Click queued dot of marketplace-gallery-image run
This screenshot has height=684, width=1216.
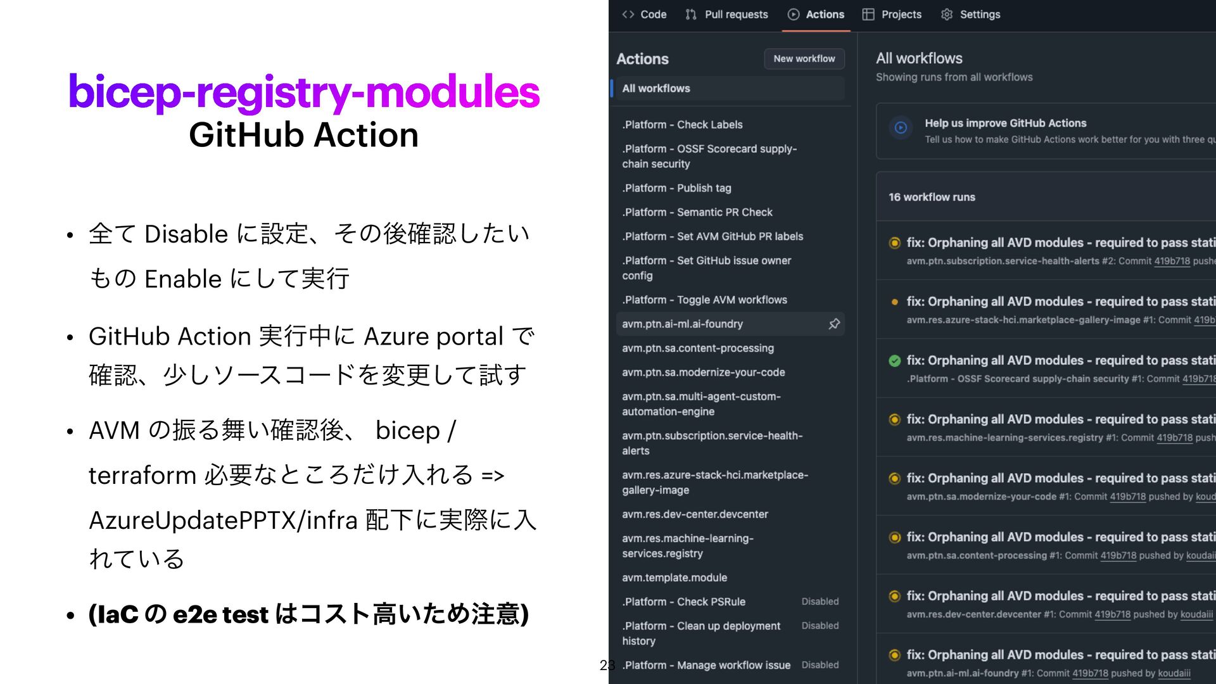click(894, 302)
